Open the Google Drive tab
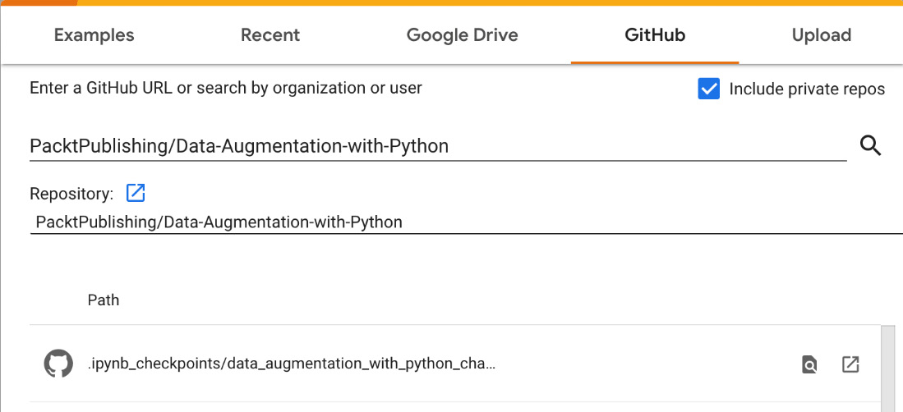The height and width of the screenshot is (412, 903). click(463, 35)
